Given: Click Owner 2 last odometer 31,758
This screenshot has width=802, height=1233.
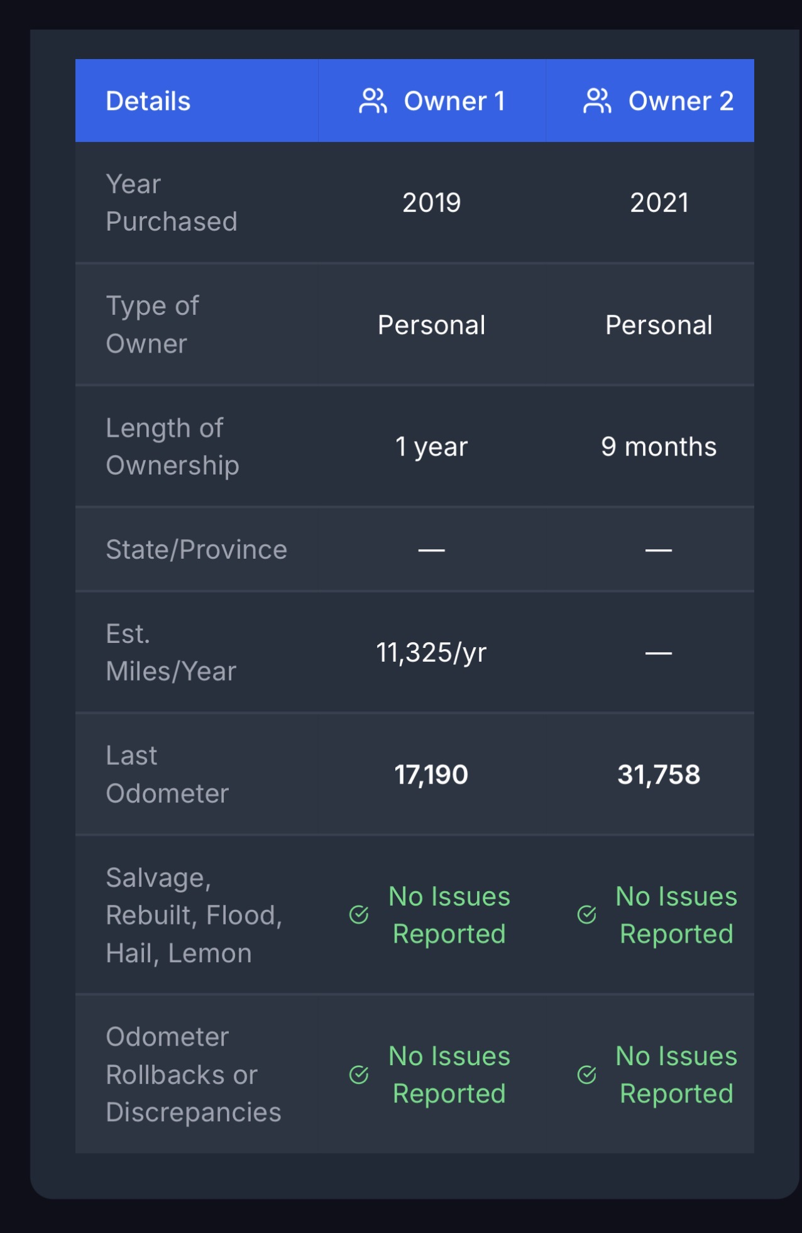Looking at the screenshot, I should (x=659, y=774).
